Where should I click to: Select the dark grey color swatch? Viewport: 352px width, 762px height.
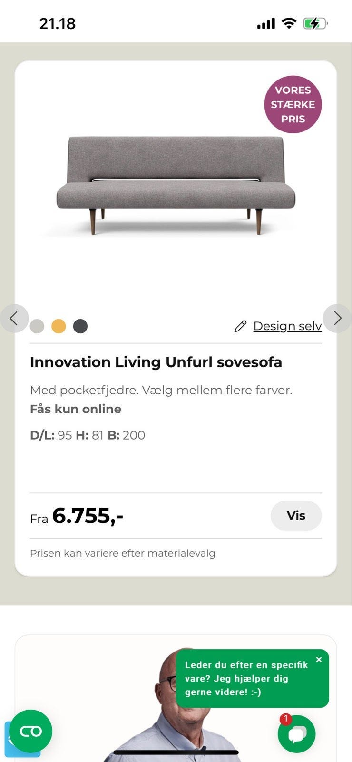pos(80,326)
